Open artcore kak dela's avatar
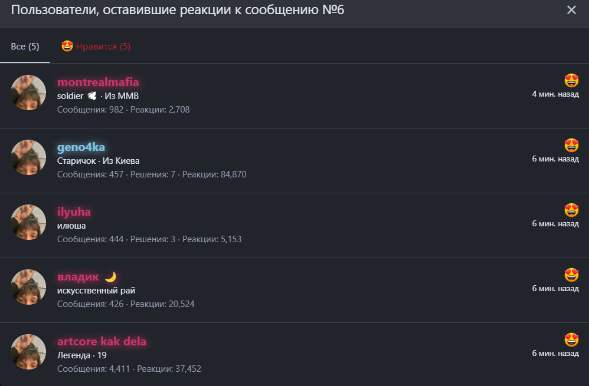589x386 pixels. tap(28, 352)
